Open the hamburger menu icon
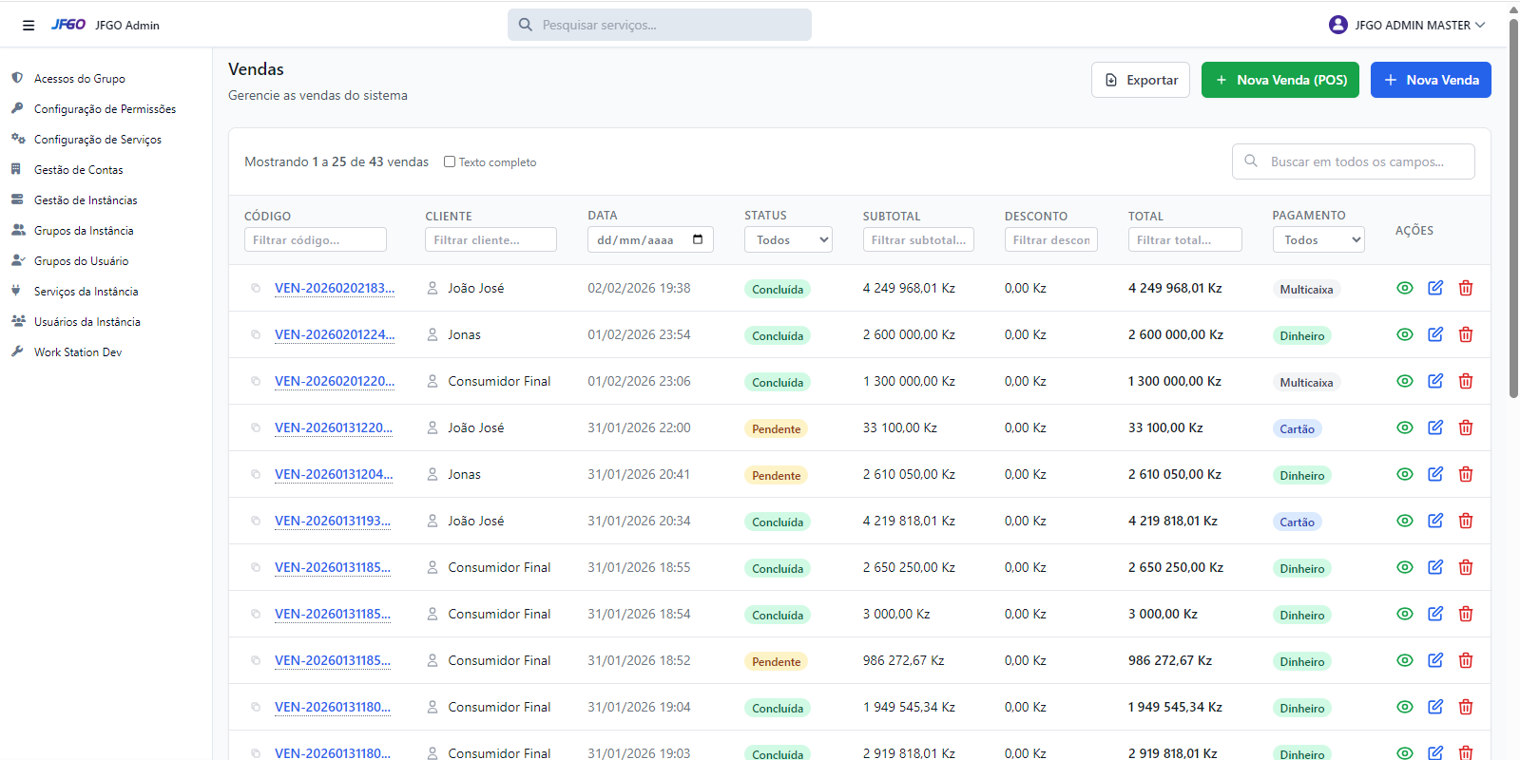This screenshot has width=1520, height=760. (29, 26)
